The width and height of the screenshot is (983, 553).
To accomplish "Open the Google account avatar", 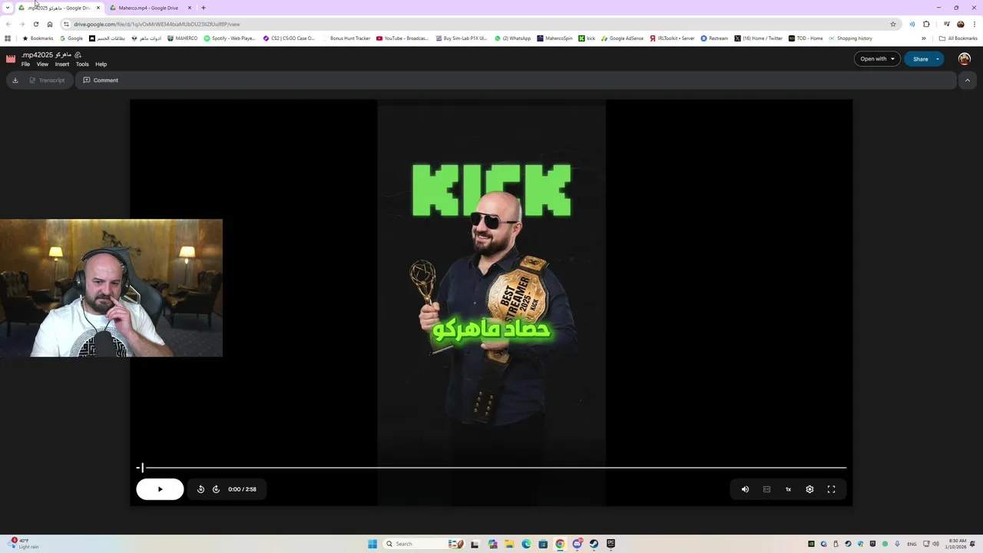I will [x=965, y=59].
